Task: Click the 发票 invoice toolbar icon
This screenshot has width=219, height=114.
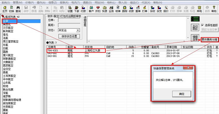Action: coord(186,9)
